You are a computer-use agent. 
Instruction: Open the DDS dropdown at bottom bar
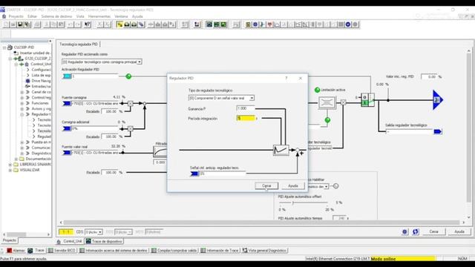point(130,232)
